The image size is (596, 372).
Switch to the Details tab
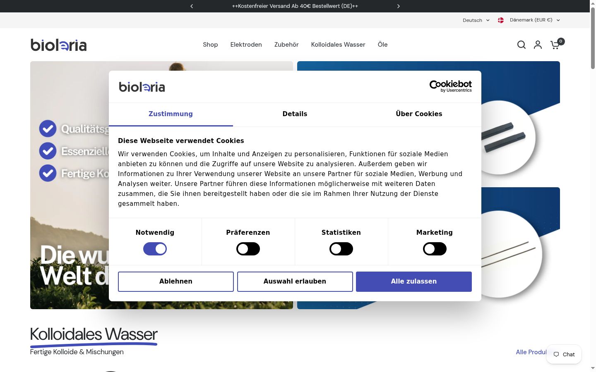(x=295, y=114)
